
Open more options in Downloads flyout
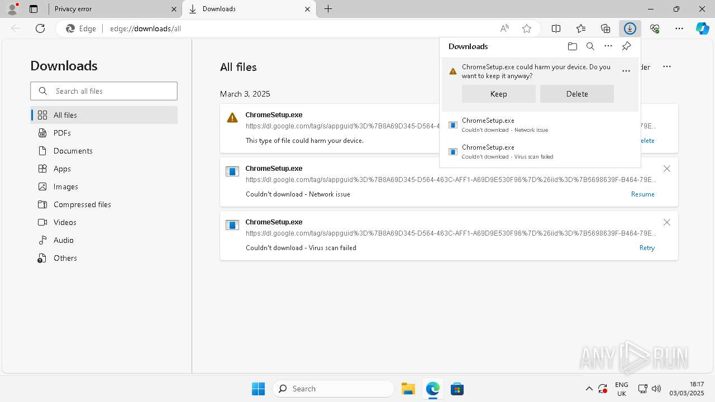coord(608,46)
